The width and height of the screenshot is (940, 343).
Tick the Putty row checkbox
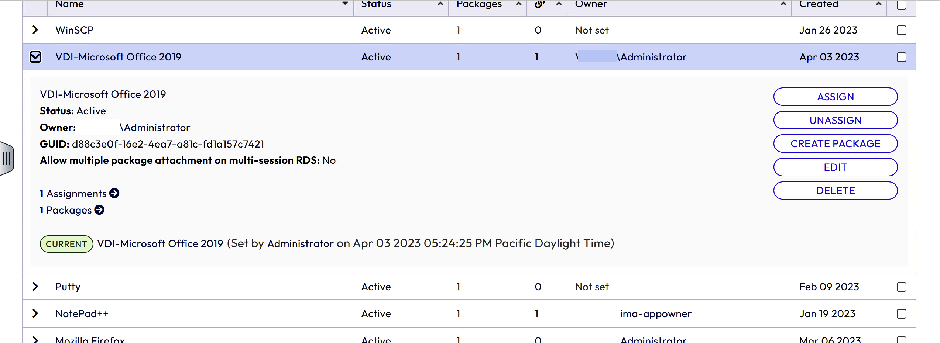tap(901, 287)
